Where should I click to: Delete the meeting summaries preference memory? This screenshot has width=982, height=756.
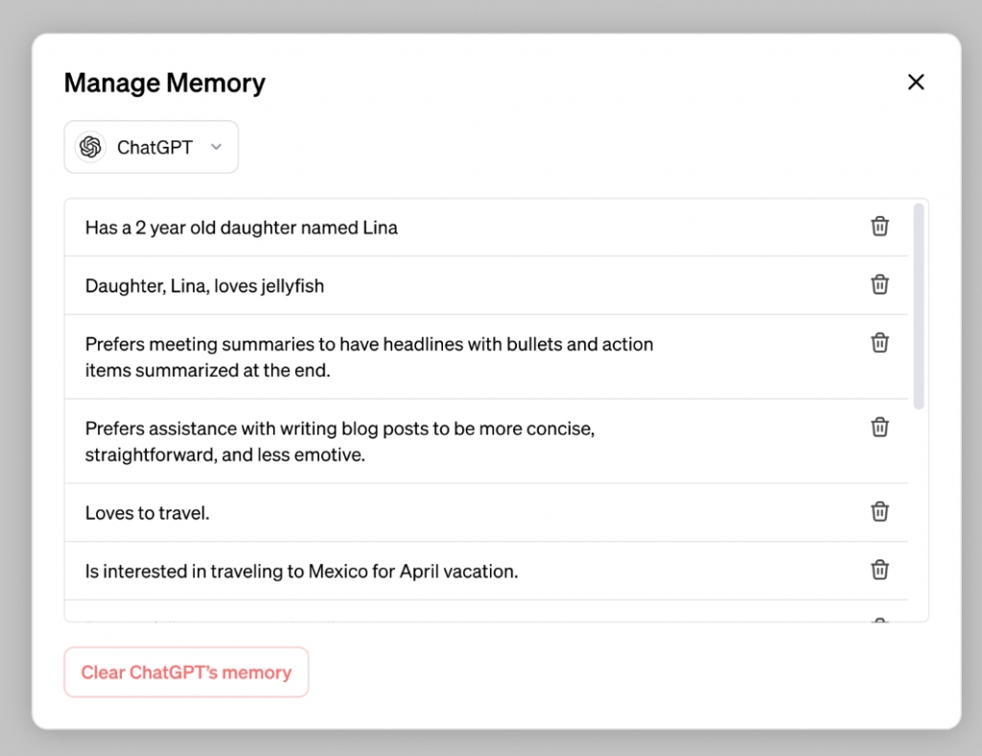pyautogui.click(x=879, y=343)
